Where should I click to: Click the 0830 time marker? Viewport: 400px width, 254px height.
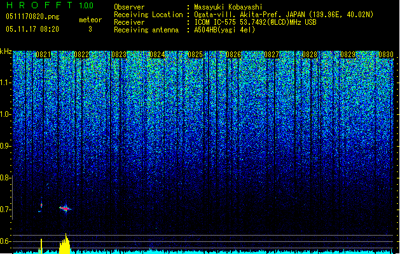tap(386, 55)
